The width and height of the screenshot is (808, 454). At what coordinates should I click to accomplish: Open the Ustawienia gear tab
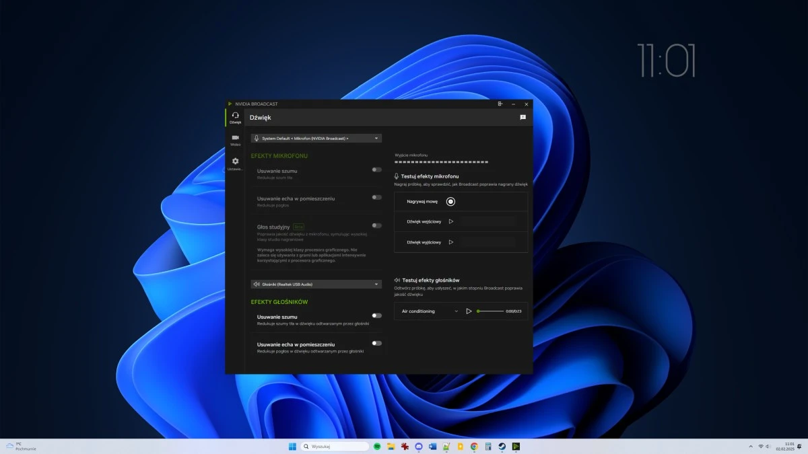coord(235,163)
